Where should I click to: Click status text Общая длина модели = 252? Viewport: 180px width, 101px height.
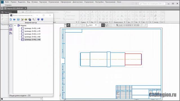pos(20,95)
